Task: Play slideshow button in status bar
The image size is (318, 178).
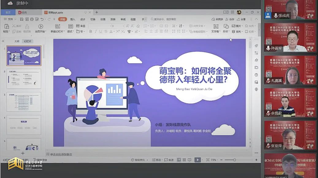Action: pyautogui.click(x=197, y=160)
